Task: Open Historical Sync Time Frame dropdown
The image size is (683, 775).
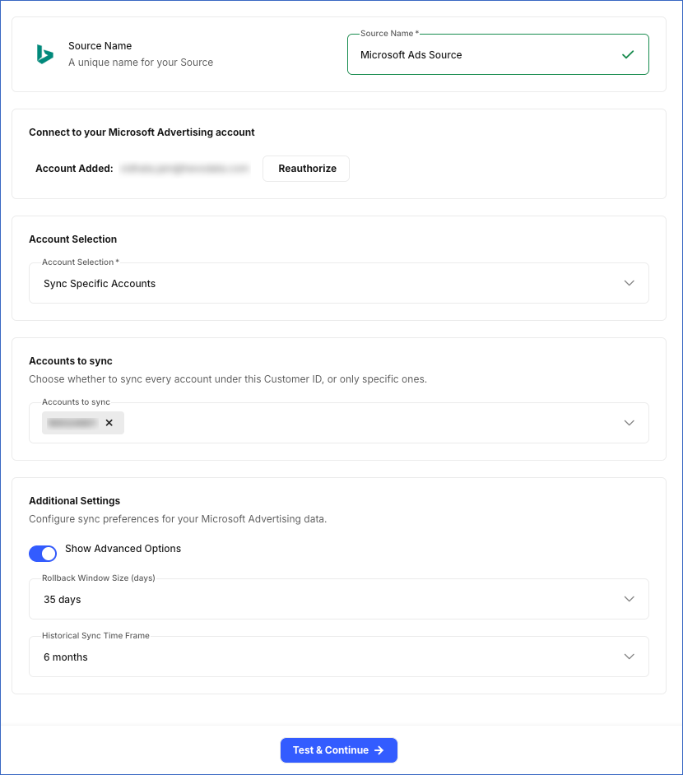Action: coord(338,657)
